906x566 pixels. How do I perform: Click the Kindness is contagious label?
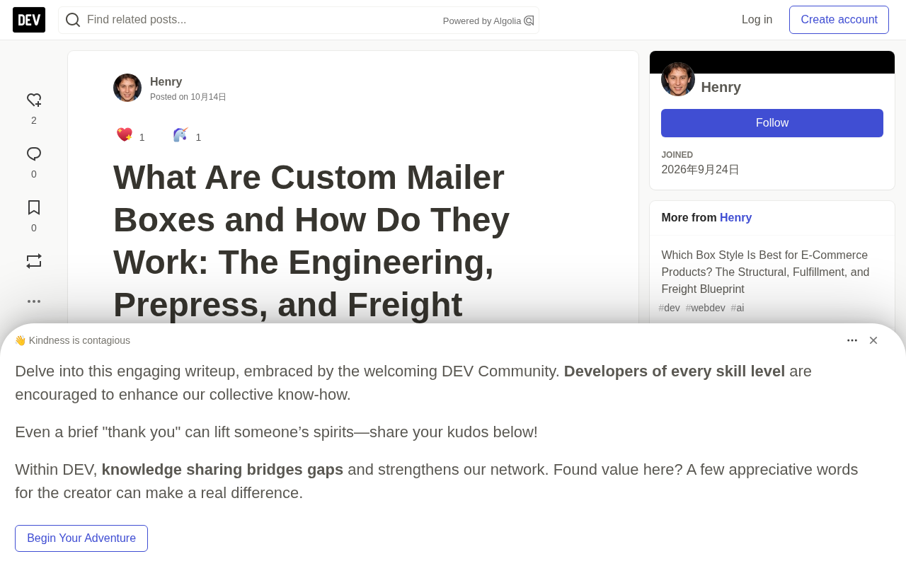point(72,340)
